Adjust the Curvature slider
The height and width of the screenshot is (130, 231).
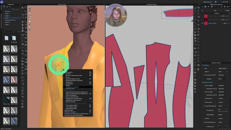[x=222, y=112]
